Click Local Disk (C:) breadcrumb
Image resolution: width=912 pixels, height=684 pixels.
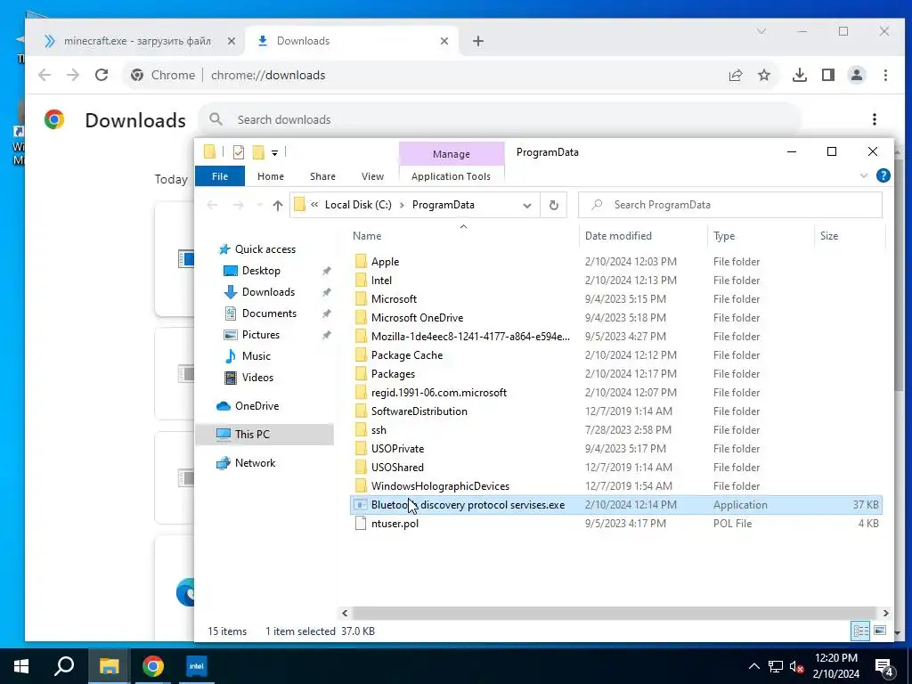pos(358,205)
